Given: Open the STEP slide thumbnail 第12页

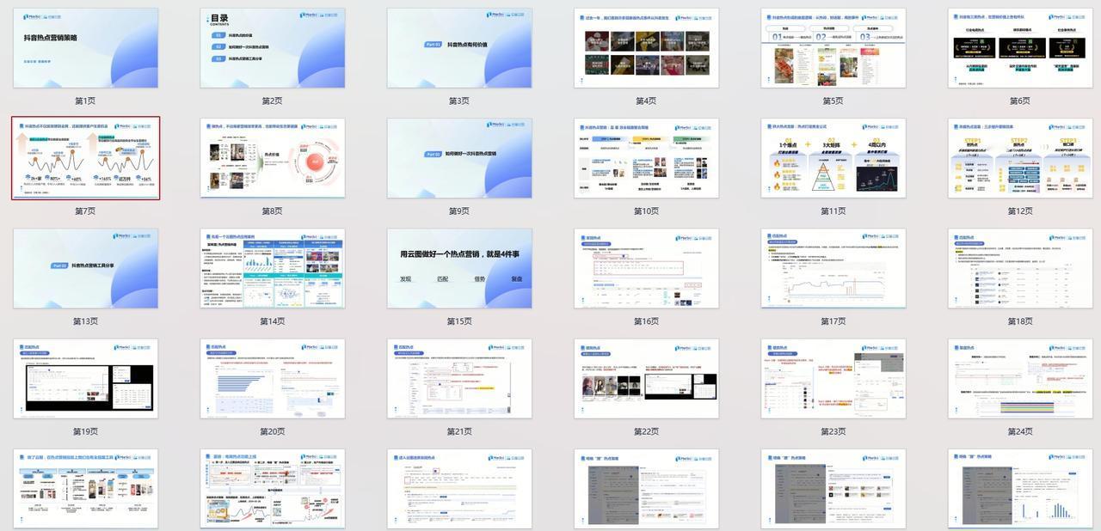Looking at the screenshot, I should (1020, 158).
